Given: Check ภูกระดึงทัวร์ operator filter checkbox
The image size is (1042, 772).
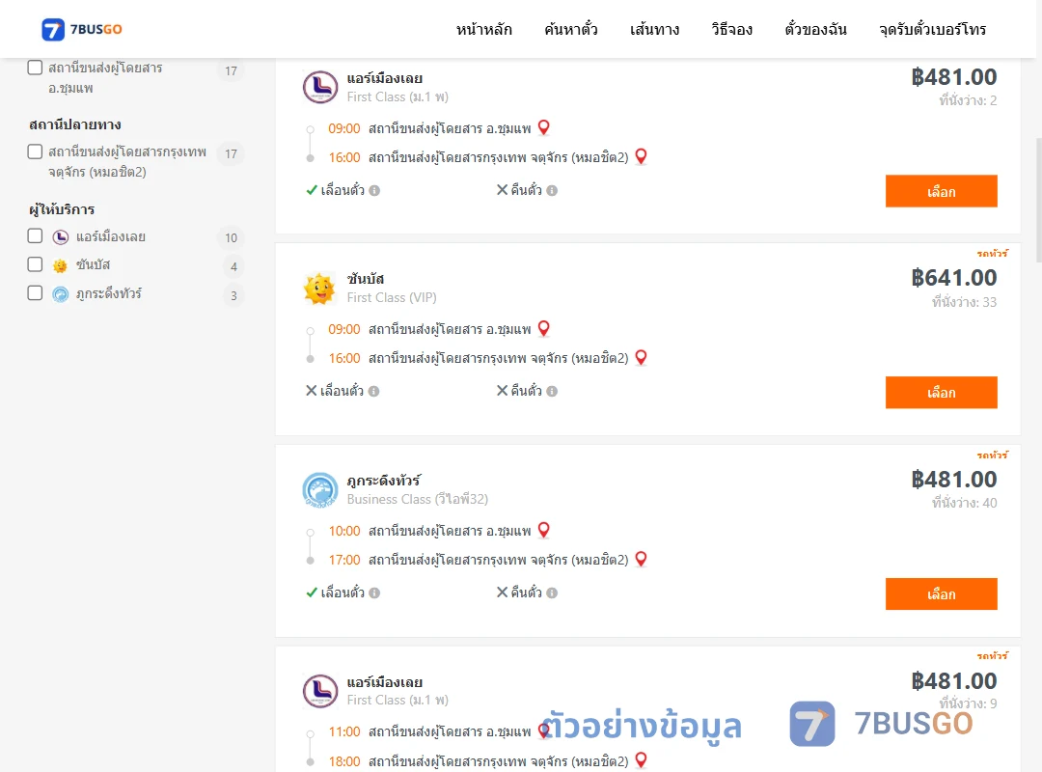Looking at the screenshot, I should click(x=35, y=293).
